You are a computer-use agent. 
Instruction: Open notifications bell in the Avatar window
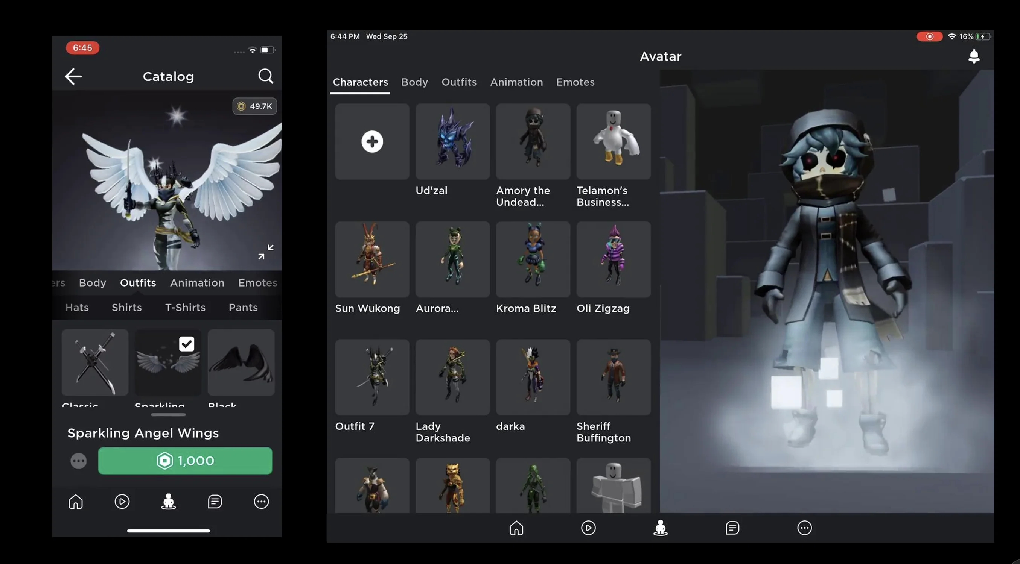click(974, 56)
